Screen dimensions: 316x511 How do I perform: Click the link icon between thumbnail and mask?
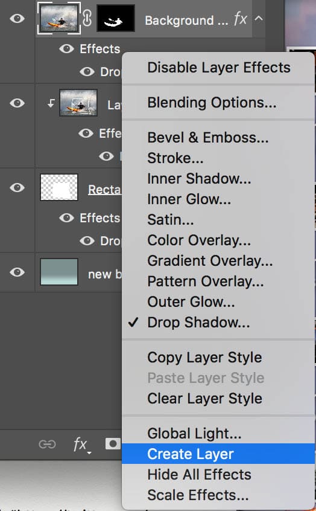pyautogui.click(x=87, y=18)
